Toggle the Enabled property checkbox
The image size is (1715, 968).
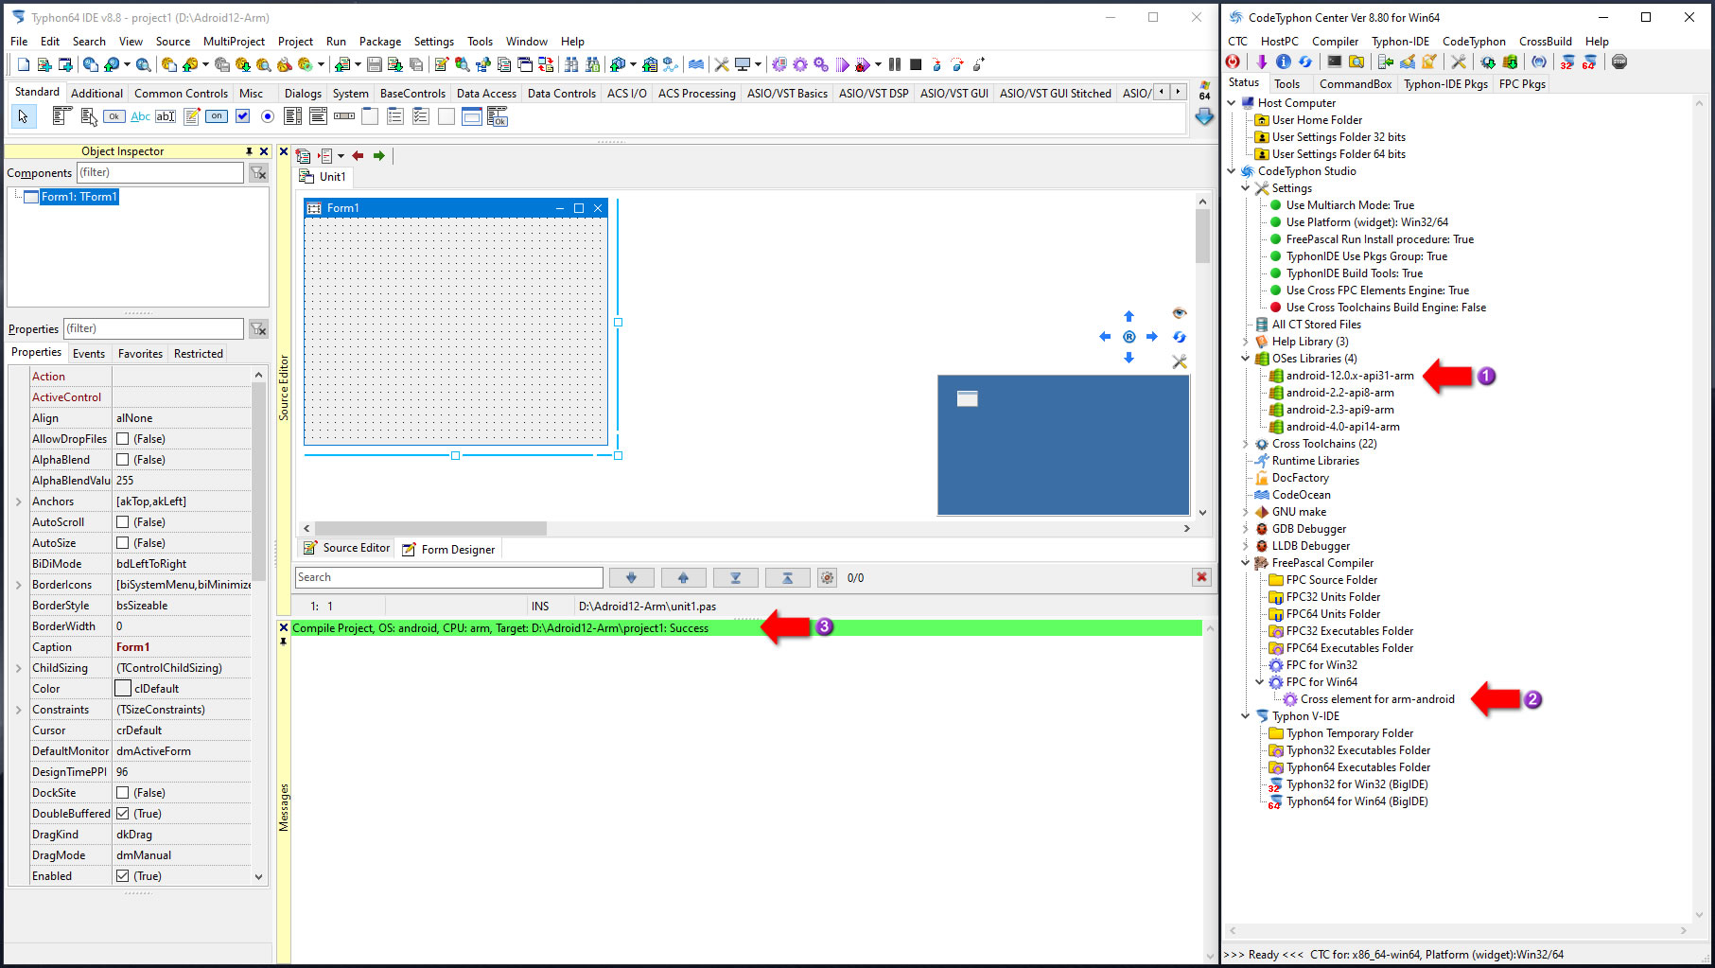pyautogui.click(x=122, y=876)
